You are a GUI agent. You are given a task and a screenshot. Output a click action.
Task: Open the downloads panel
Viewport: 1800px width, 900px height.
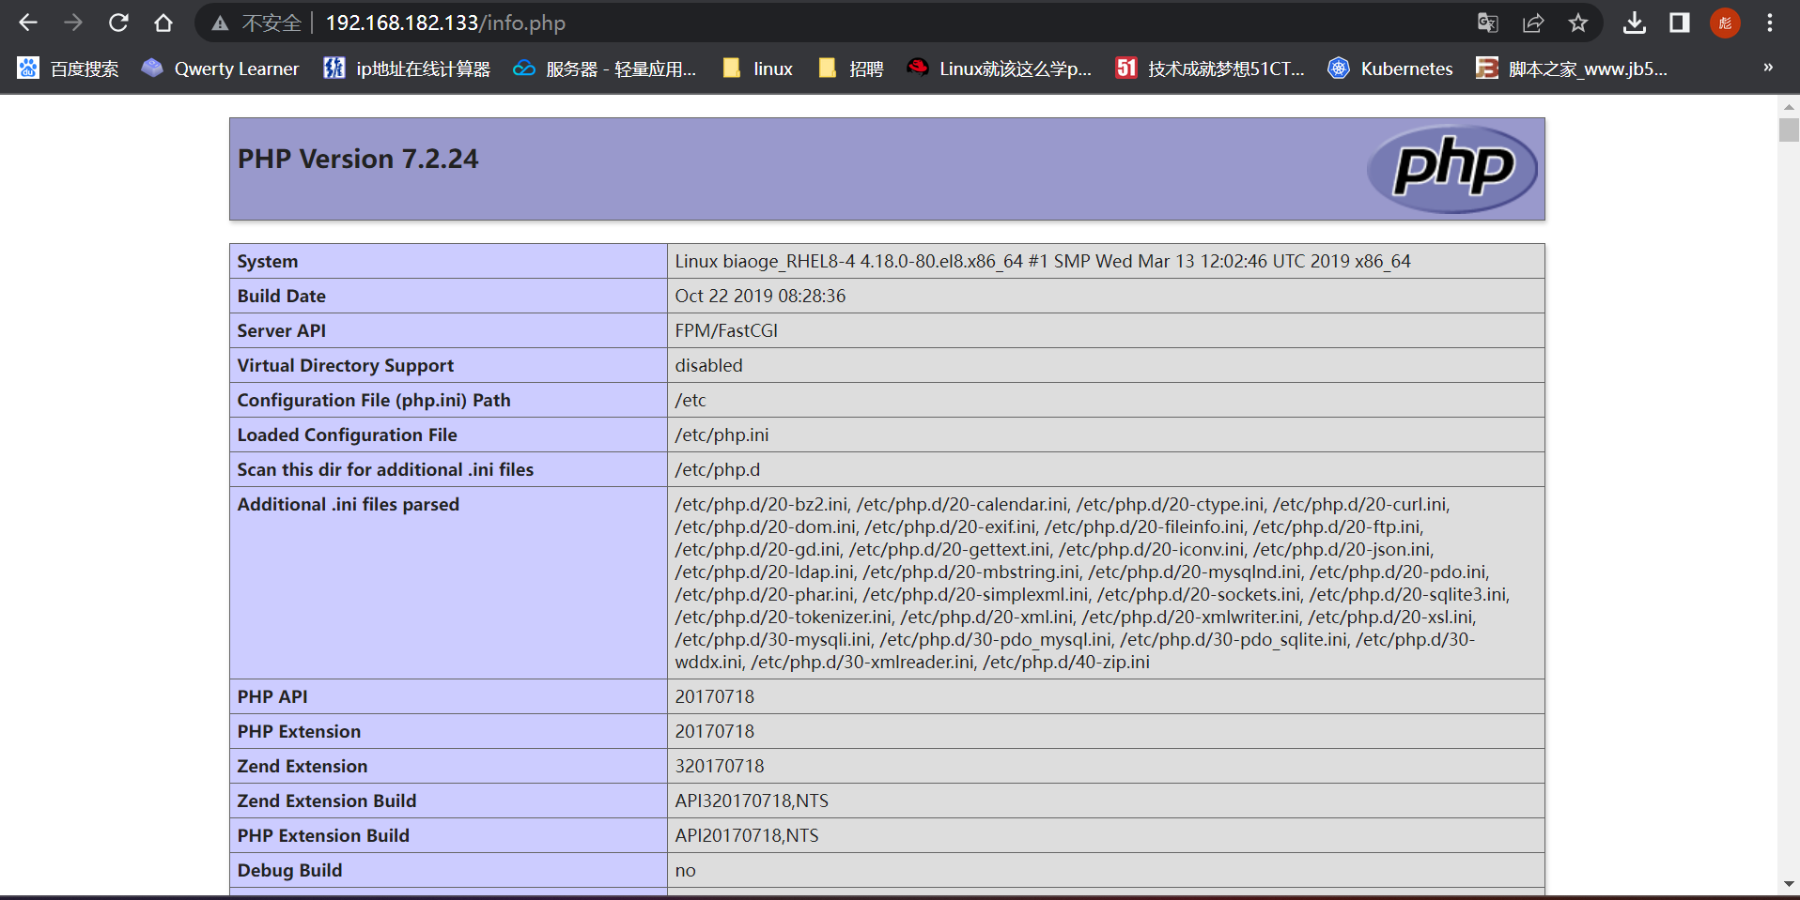[1634, 23]
